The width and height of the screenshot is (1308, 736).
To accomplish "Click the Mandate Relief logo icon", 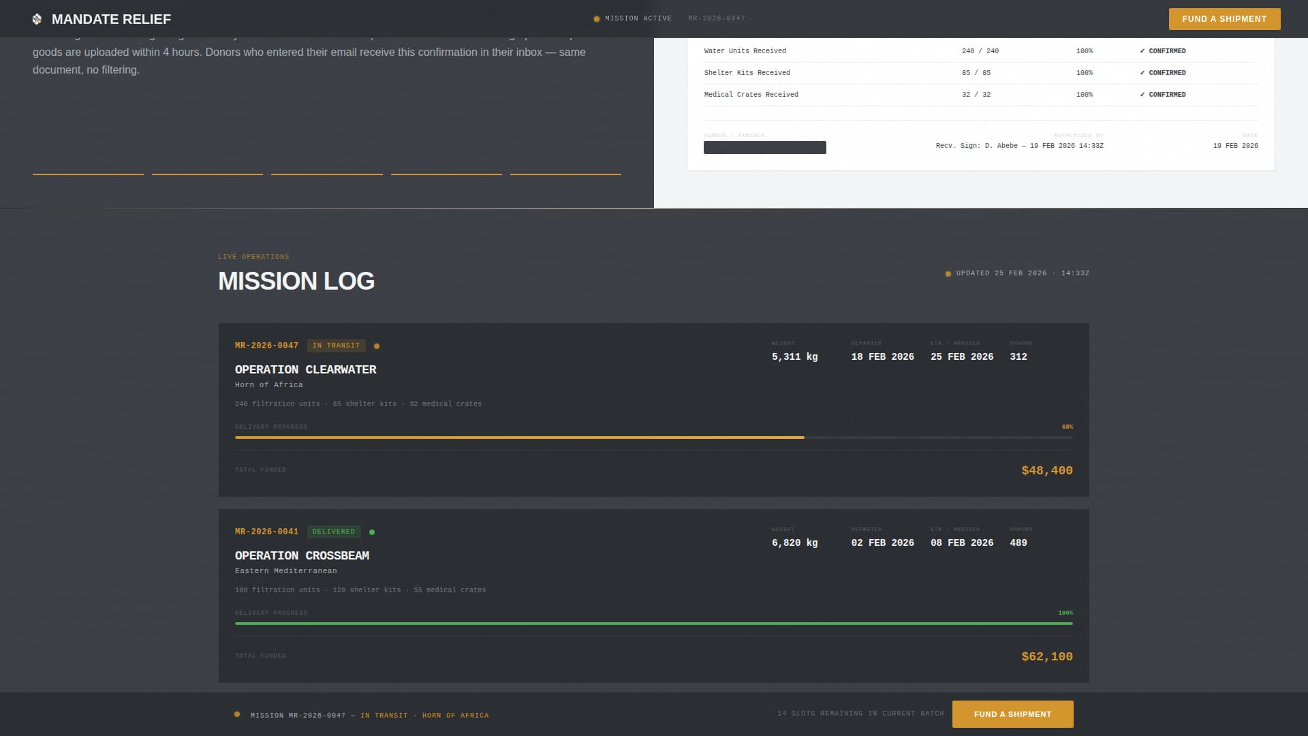I will pyautogui.click(x=37, y=19).
